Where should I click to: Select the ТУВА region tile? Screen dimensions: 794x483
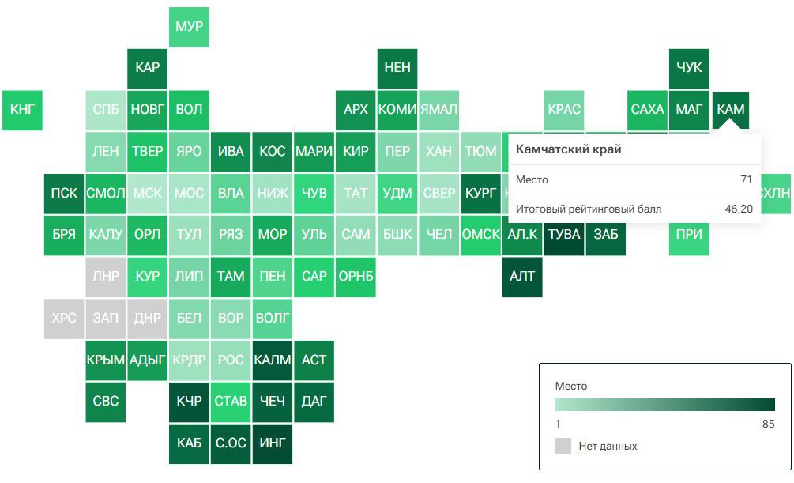point(564,235)
